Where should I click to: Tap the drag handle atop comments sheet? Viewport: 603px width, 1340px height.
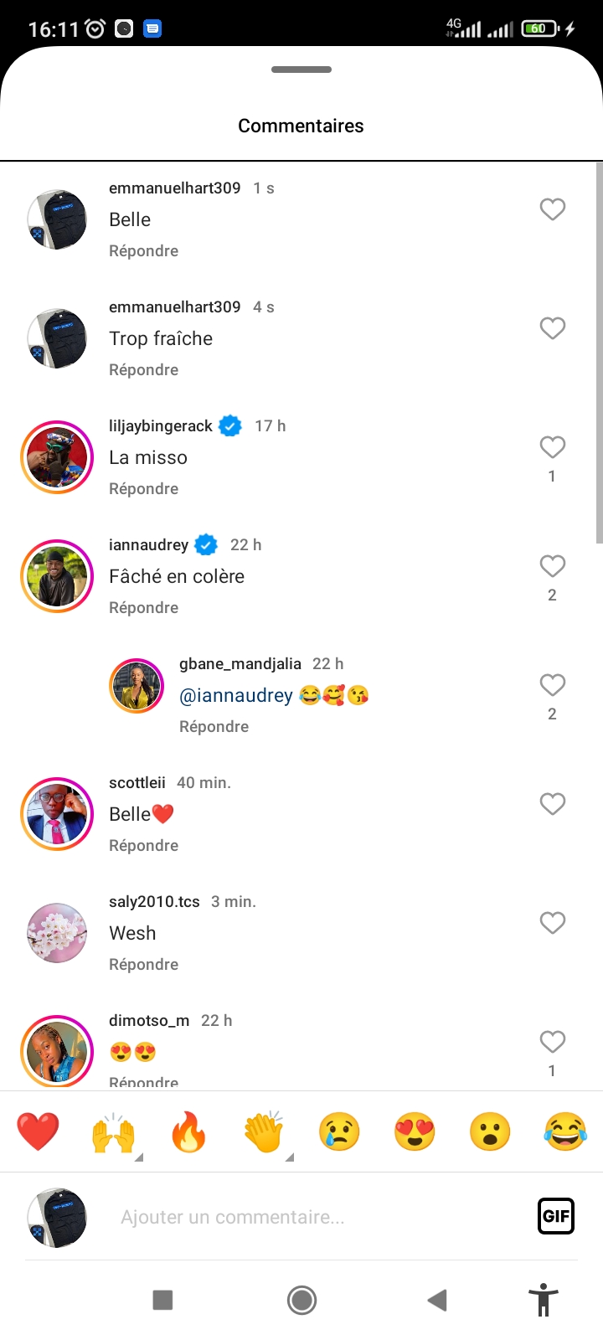tap(301, 70)
